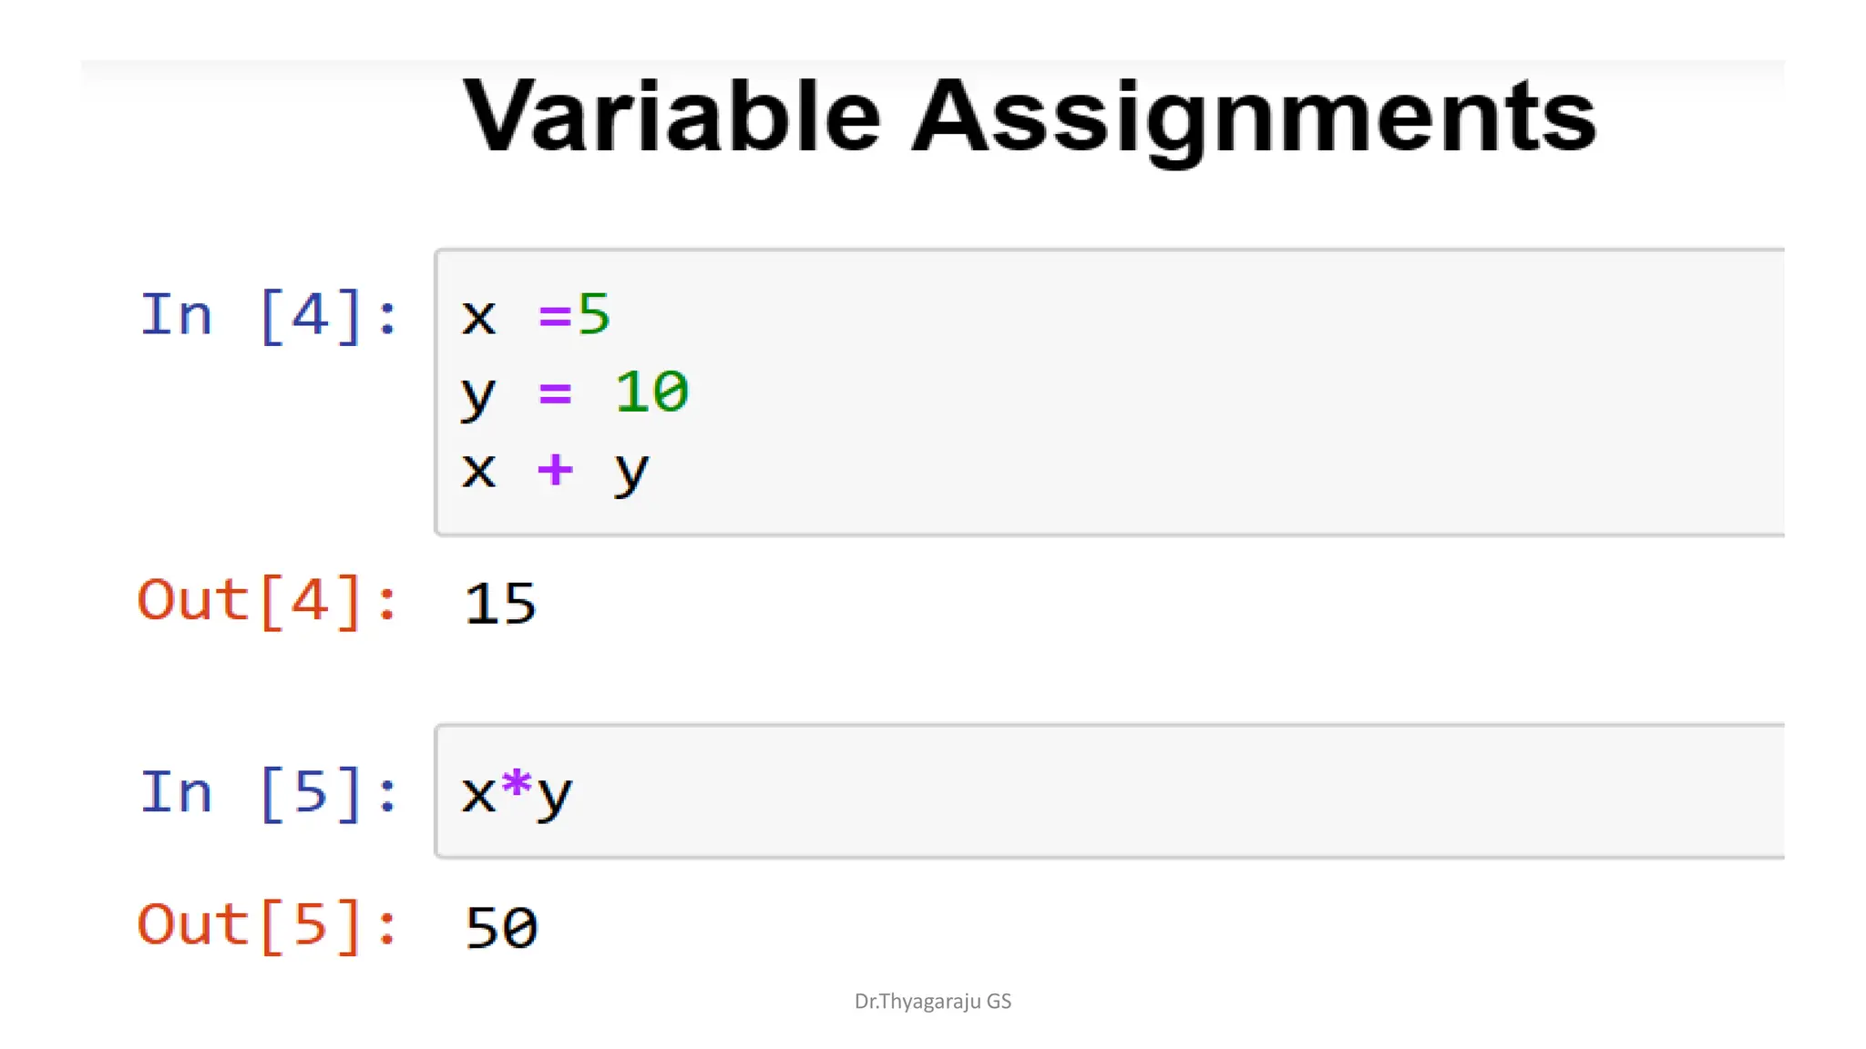
Task: Select the In [4] cell prompt
Action: point(269,316)
